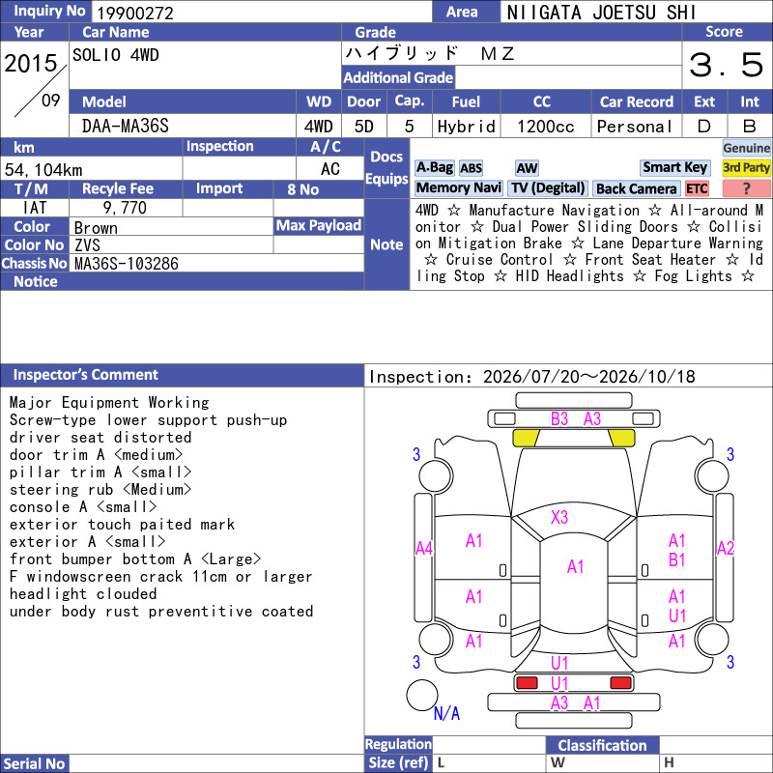Viewport: 773px width, 773px height.
Task: Click the left red tail light marker
Action: [527, 683]
